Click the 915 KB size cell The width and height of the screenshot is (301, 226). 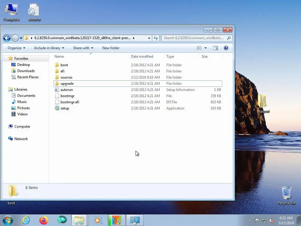(x=215, y=102)
